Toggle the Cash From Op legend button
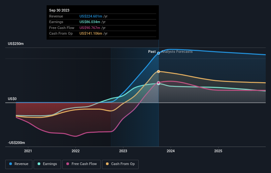The image size is (271, 173). pyautogui.click(x=120, y=164)
